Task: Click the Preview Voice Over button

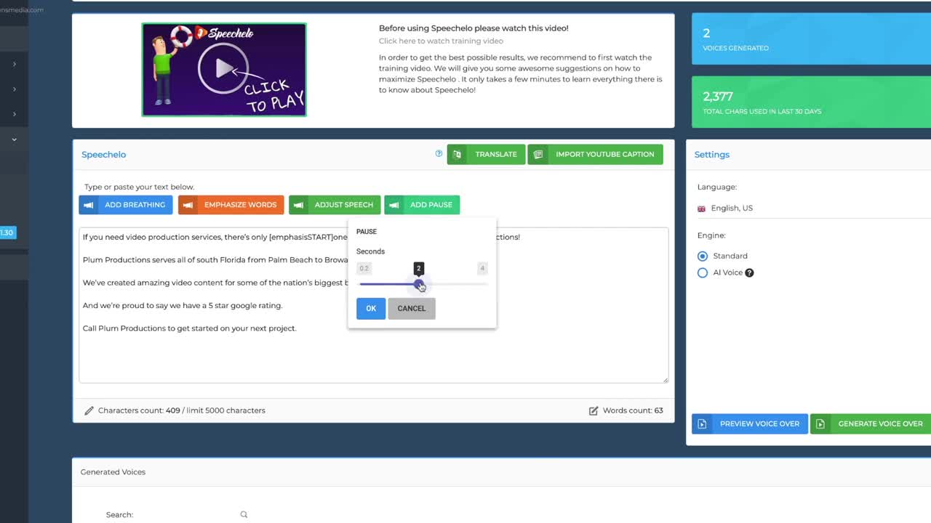Action: click(750, 423)
